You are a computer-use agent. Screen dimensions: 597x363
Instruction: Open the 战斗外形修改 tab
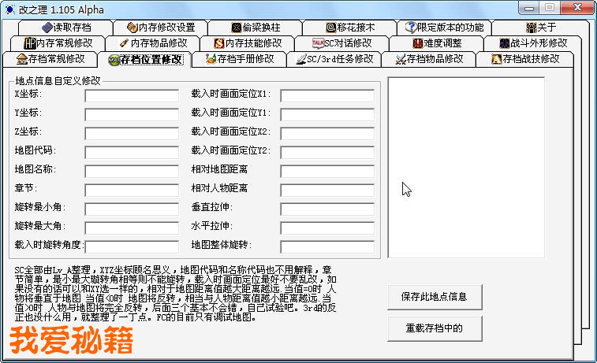[533, 43]
